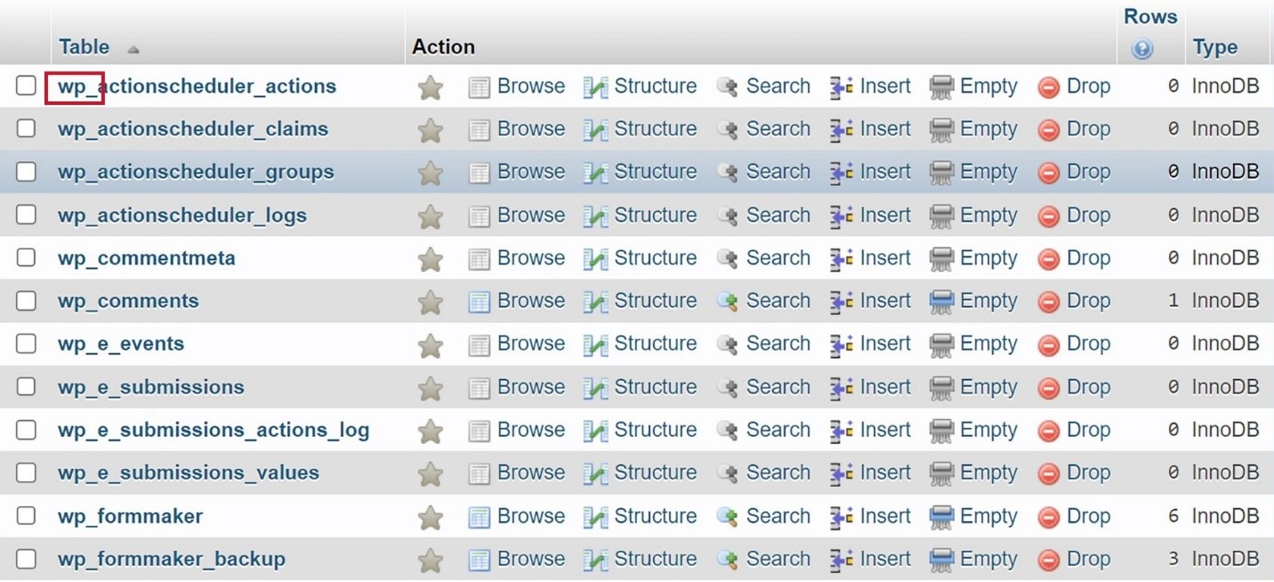Screen dimensions: 1274x582
Task: Tick the wp_formmaker_backup checkbox
Action: coord(26,558)
